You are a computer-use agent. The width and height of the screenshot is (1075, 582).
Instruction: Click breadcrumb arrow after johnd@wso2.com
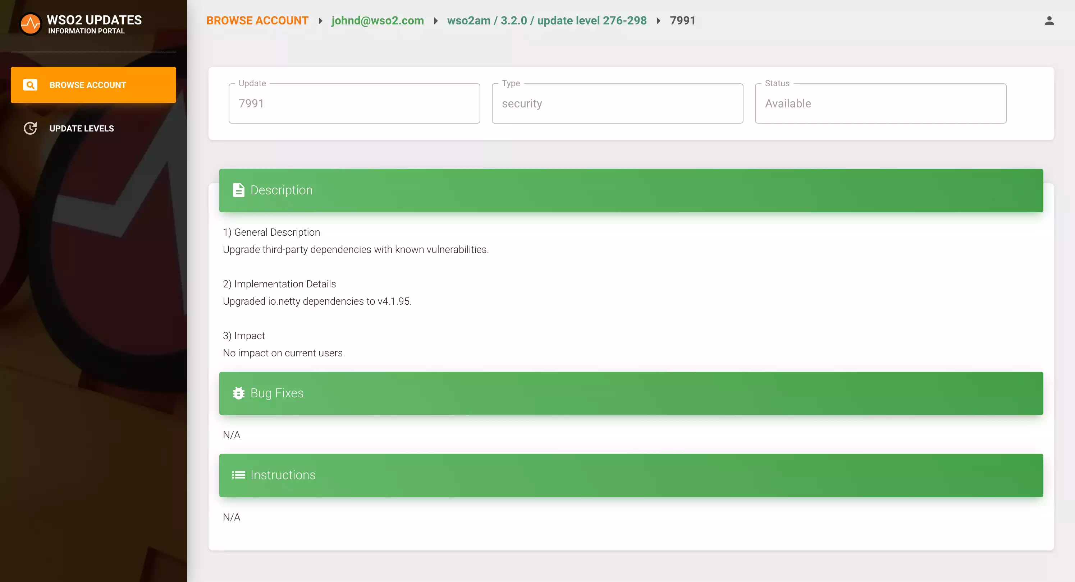[x=435, y=21]
